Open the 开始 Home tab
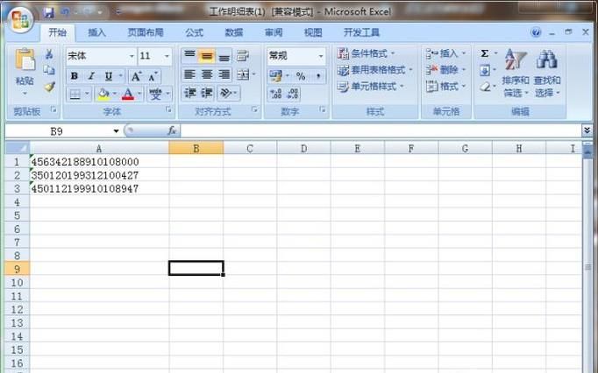Image resolution: width=598 pixels, height=373 pixels. point(58,32)
